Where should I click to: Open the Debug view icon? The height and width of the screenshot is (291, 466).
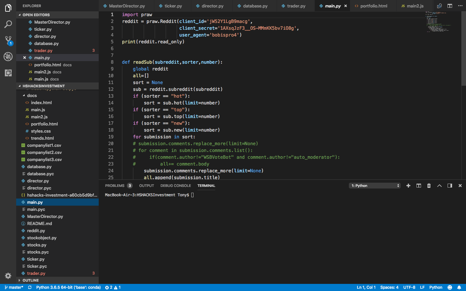pyautogui.click(x=8, y=57)
